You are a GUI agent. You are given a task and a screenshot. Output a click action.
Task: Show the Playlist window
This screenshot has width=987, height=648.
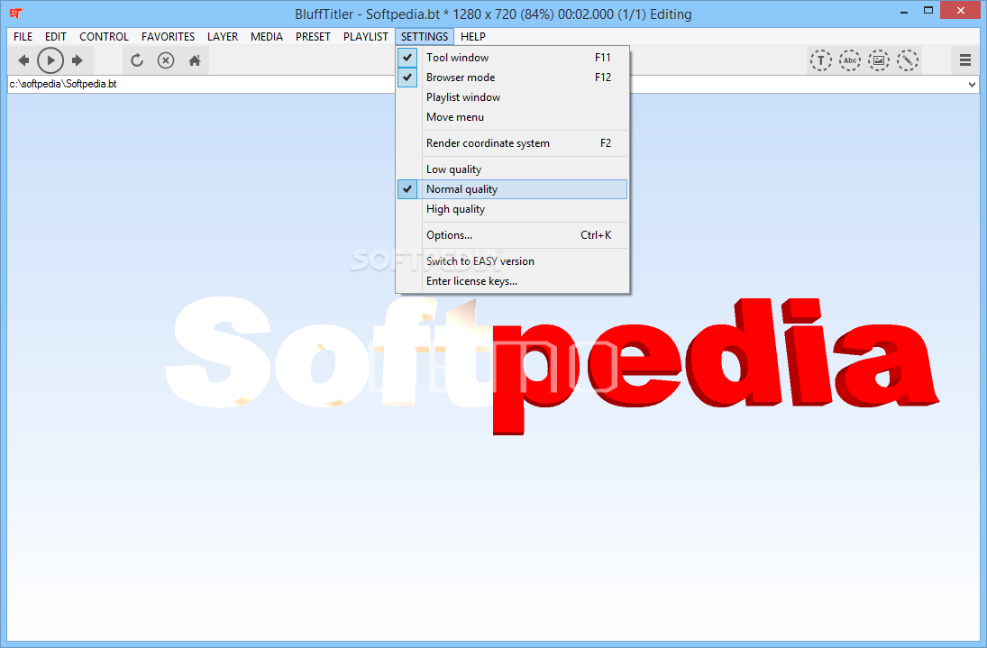512,97
